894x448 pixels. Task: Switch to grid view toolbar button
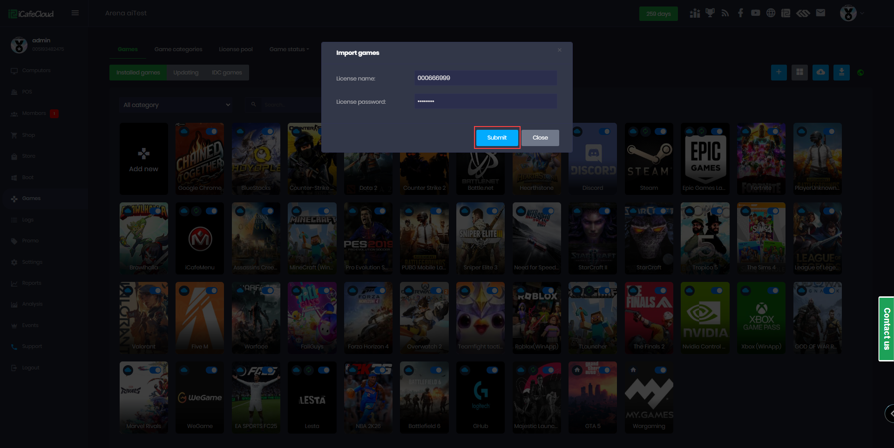pyautogui.click(x=799, y=72)
